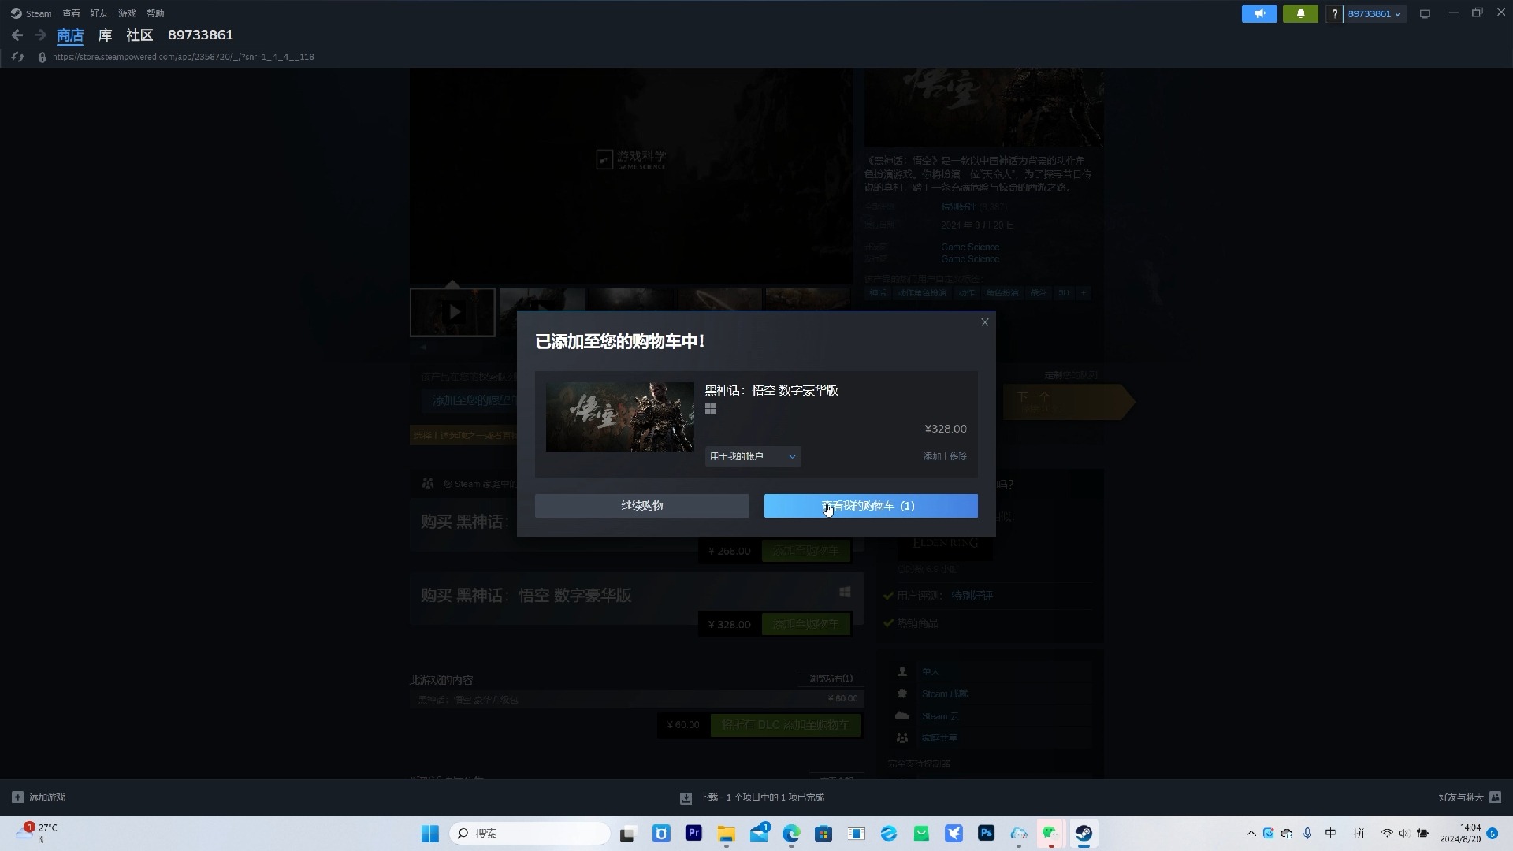Image resolution: width=1513 pixels, height=851 pixels.
Task: Reload the store page
Action: (x=18, y=57)
